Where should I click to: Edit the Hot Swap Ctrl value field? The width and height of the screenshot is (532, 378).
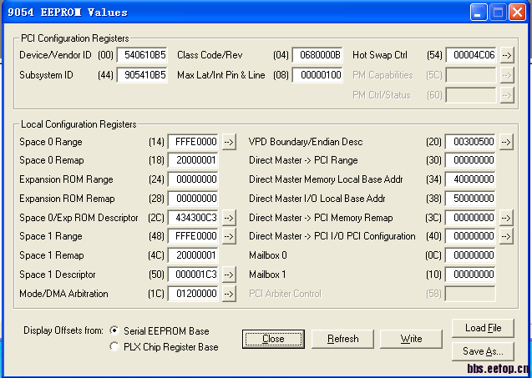tap(471, 55)
